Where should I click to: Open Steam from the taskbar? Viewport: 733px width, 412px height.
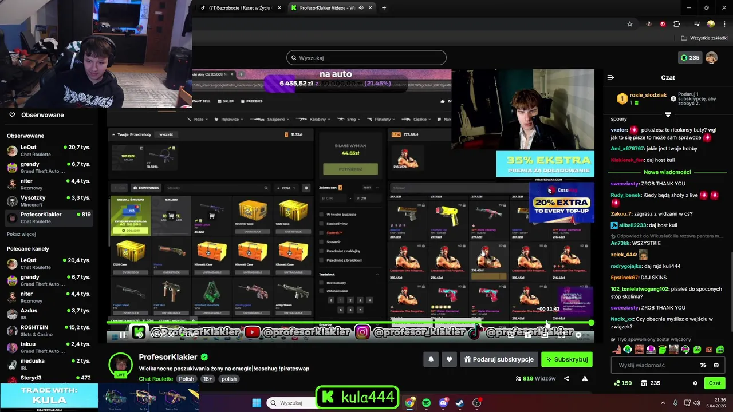(x=459, y=403)
